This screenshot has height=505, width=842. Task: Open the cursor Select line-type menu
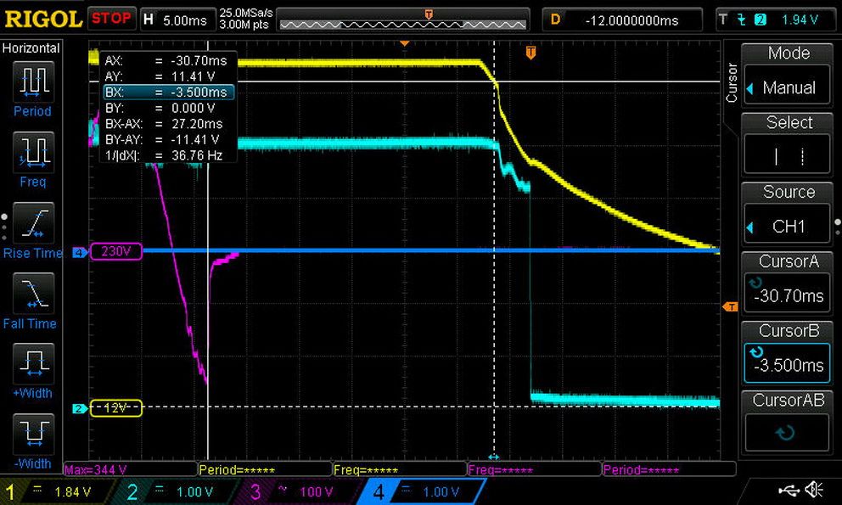787,144
